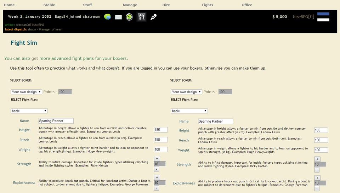Screen dimensions: 340x193
Task: Decrease right boxer Strength with minus
Action: (317, 170)
